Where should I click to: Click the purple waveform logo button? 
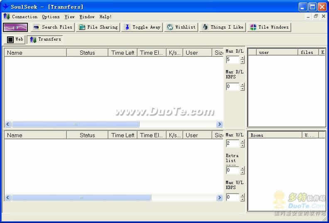15,27
